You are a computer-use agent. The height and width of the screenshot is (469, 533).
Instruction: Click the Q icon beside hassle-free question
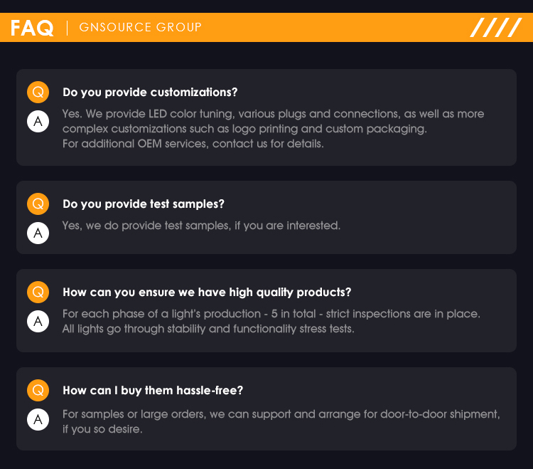38,391
